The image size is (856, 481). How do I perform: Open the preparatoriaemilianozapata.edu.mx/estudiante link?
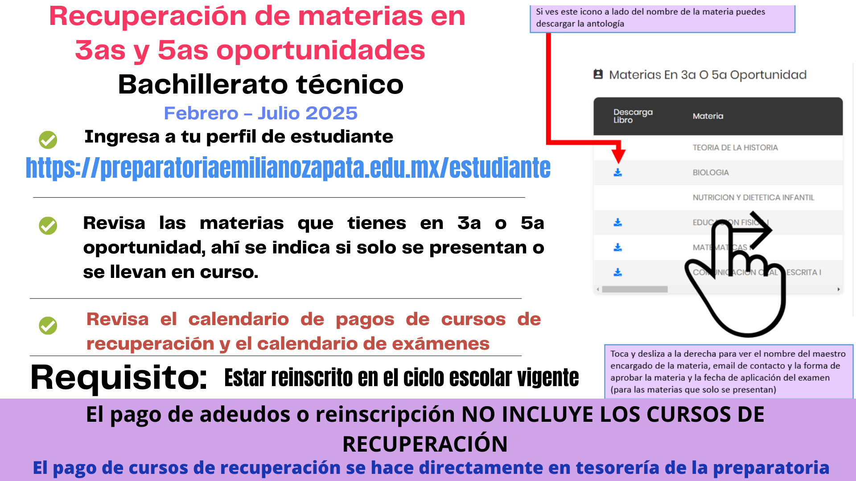pos(288,168)
